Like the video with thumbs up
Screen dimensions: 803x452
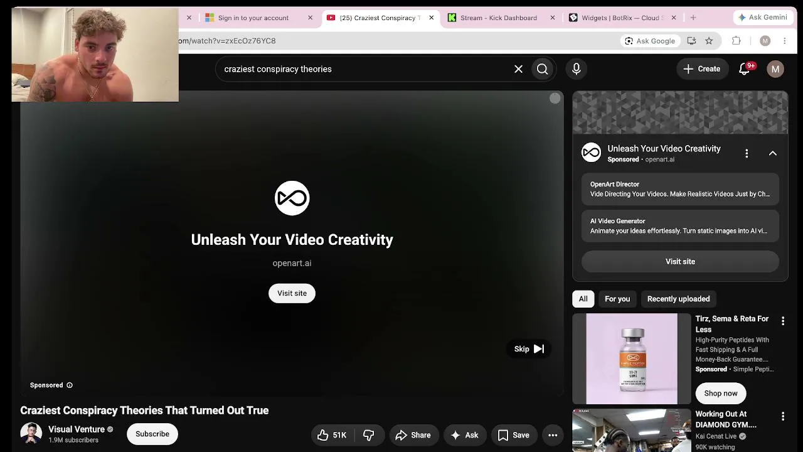click(332, 435)
